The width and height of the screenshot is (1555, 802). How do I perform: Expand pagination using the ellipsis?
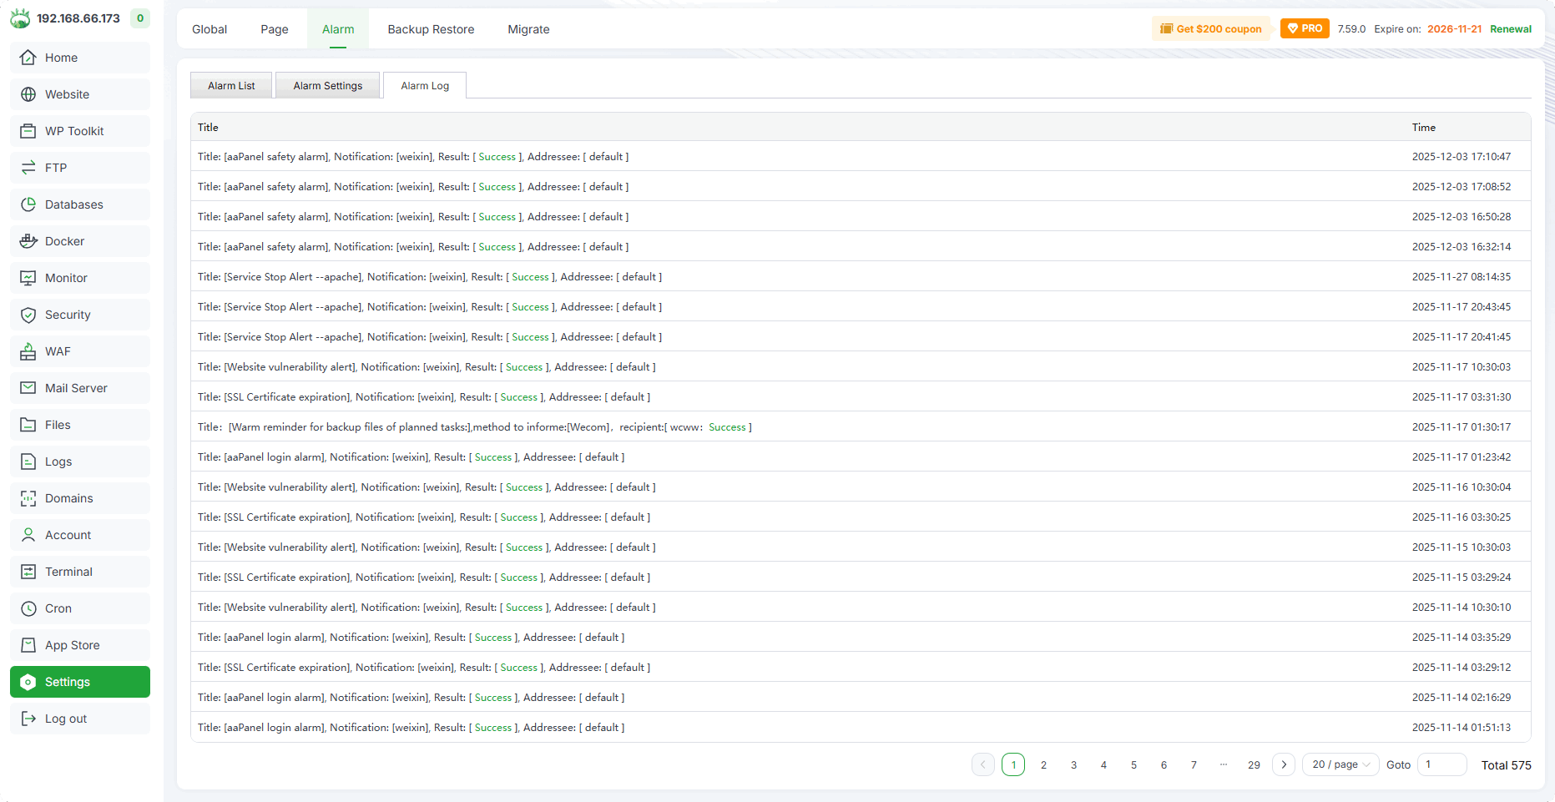pos(1224,764)
